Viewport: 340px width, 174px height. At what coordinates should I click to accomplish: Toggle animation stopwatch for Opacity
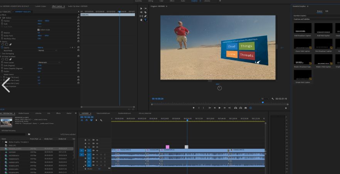click(2, 48)
